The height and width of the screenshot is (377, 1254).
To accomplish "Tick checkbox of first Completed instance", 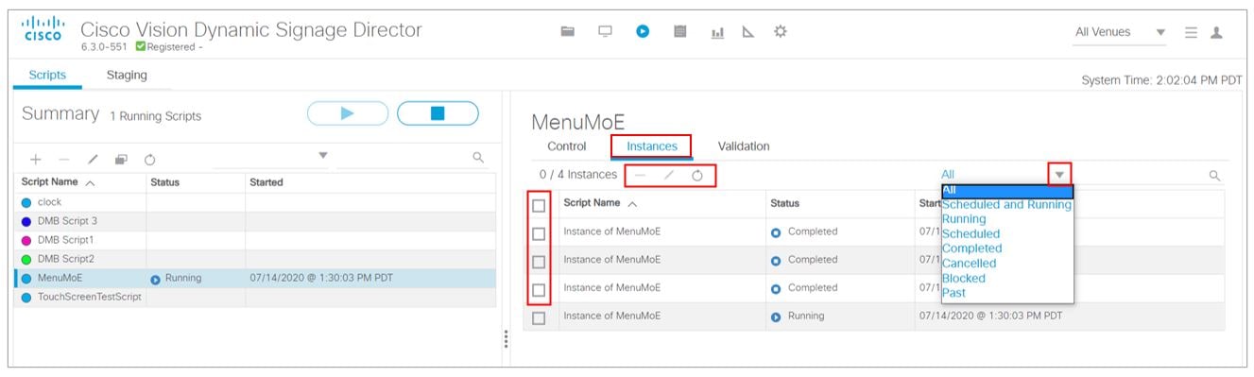I will pos(539,233).
